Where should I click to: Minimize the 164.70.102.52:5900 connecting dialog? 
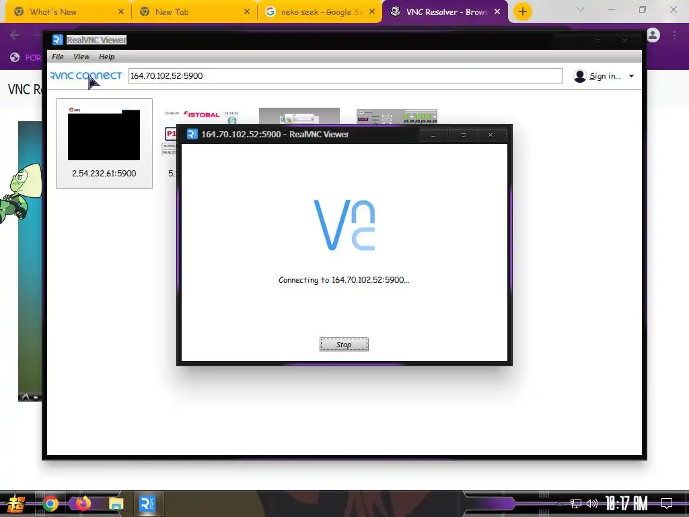[433, 135]
